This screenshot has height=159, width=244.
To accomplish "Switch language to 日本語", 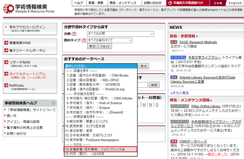I will coord(218,3).
